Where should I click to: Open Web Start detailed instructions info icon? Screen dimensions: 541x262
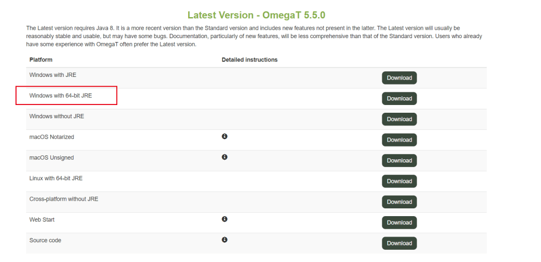[x=225, y=219]
